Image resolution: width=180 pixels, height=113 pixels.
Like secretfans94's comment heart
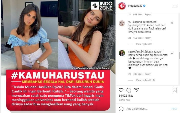(x=172, y=53)
